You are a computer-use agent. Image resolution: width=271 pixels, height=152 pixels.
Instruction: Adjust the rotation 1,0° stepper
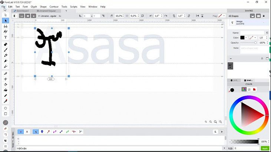(162, 16)
